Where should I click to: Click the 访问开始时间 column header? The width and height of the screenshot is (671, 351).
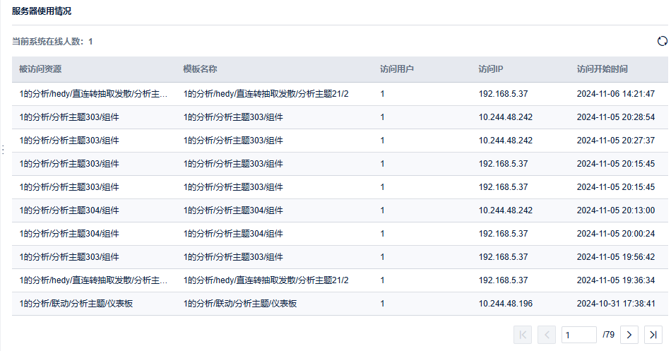coord(602,69)
